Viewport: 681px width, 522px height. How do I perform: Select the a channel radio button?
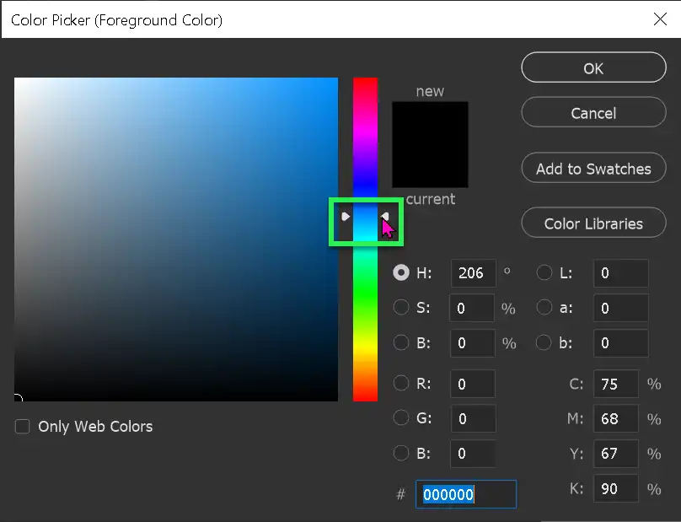pos(544,308)
